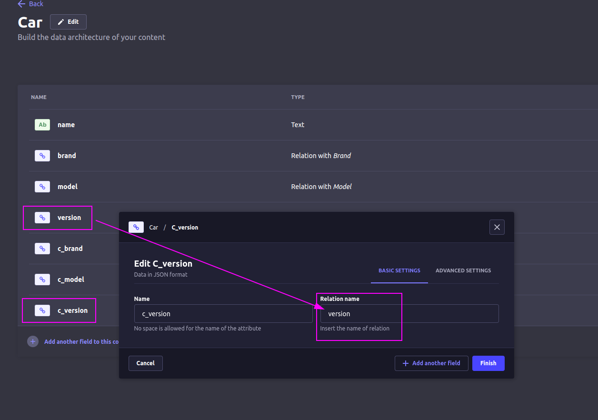Click the Relation name input field

pyautogui.click(x=409, y=314)
